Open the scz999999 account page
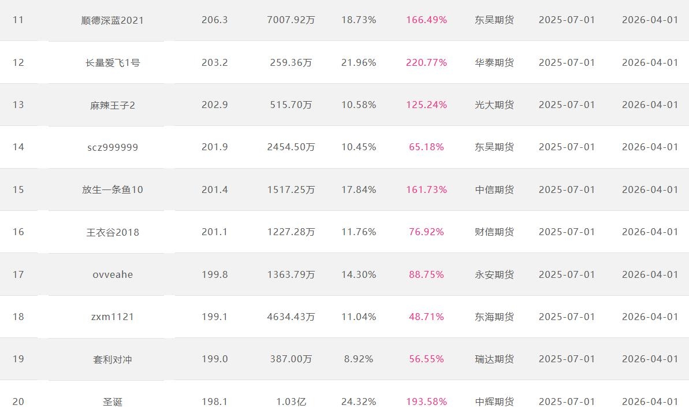This screenshot has height=420, width=689. [x=113, y=147]
